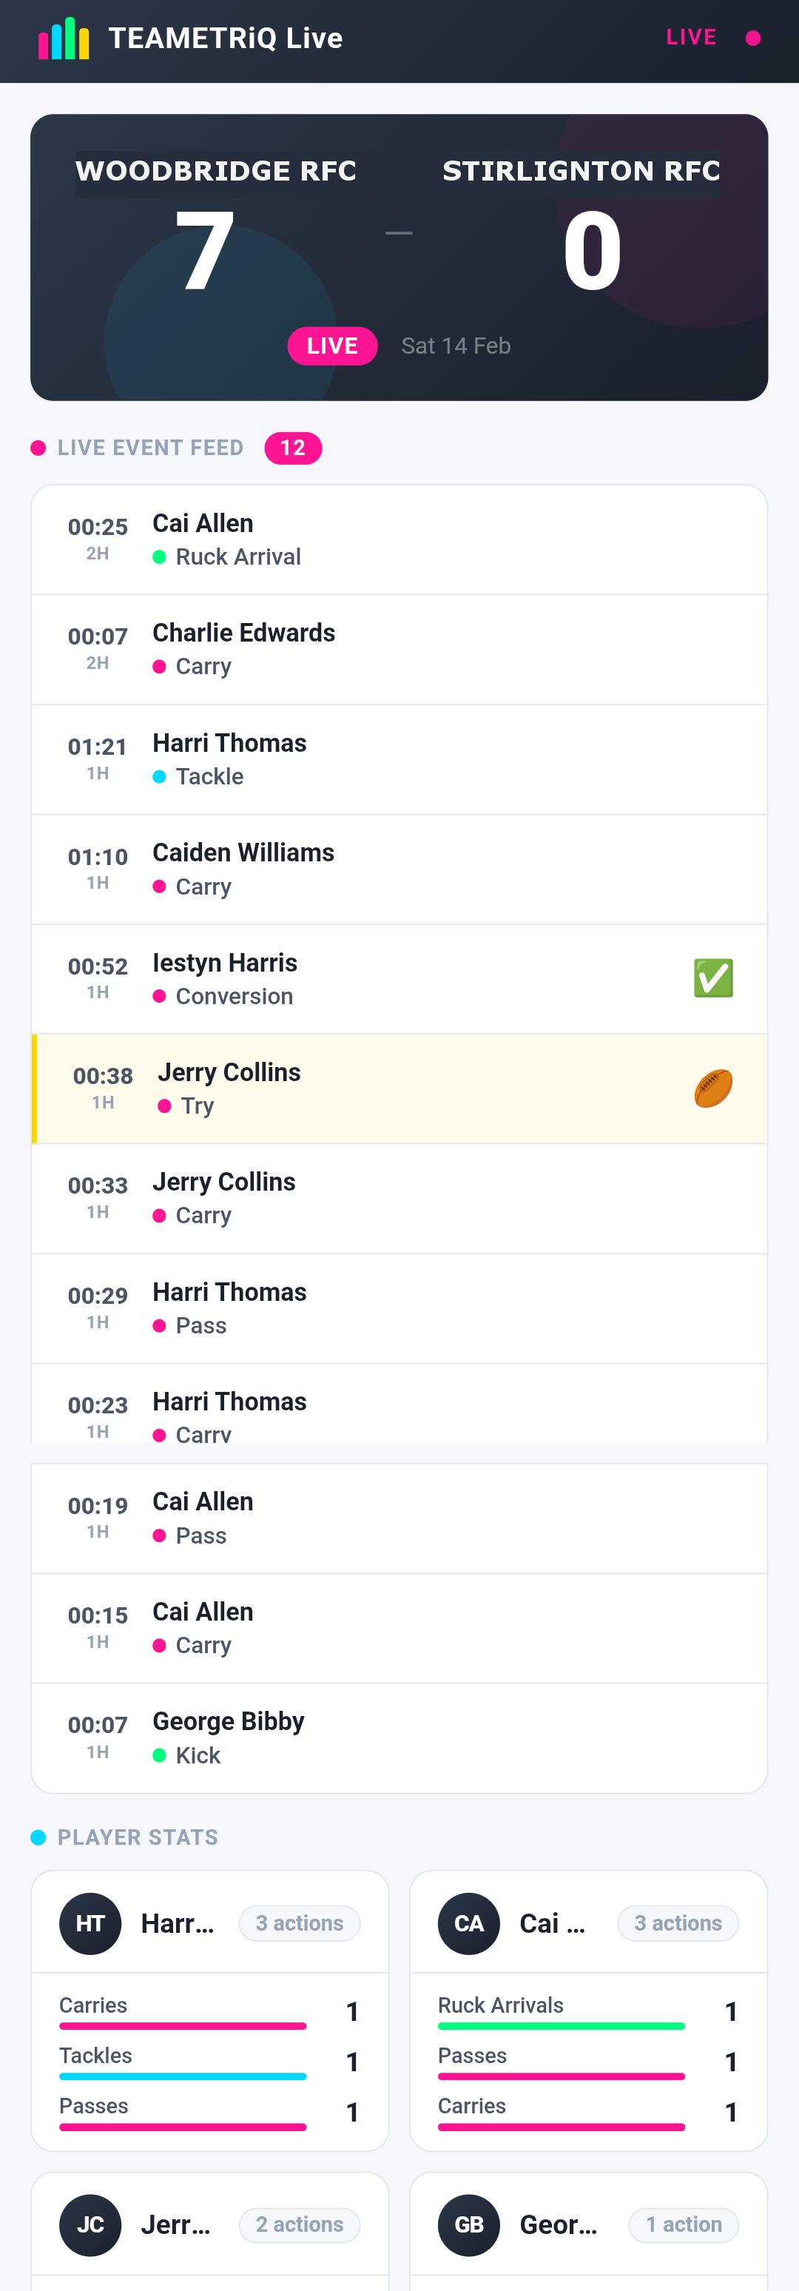Select the highlighted Jerry Collins try event row
Viewport: 799px width, 2291px height.
[x=399, y=1089]
